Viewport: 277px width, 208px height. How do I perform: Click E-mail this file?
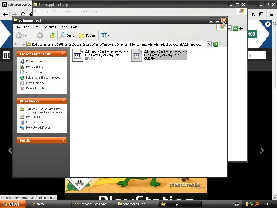pos(35,83)
